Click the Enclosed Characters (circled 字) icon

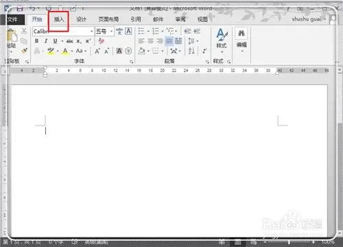pyautogui.click(x=128, y=51)
